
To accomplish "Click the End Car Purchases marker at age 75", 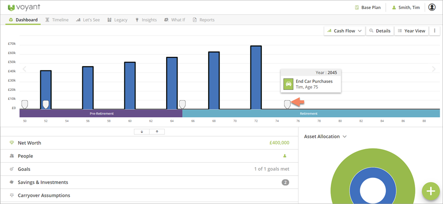I will [287, 104].
